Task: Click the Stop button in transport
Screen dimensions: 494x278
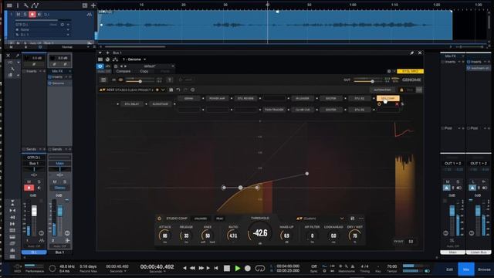Action: (227, 268)
